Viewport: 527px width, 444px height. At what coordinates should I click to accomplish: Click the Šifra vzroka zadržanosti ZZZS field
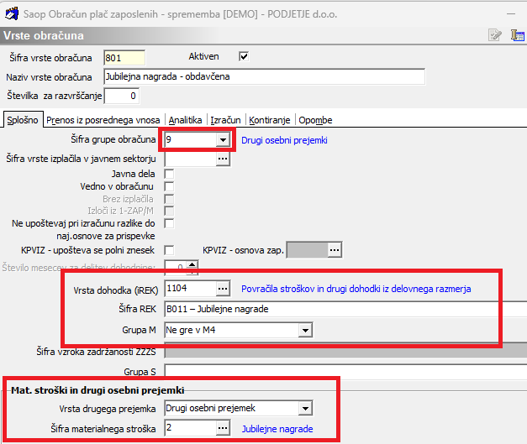click(345, 352)
